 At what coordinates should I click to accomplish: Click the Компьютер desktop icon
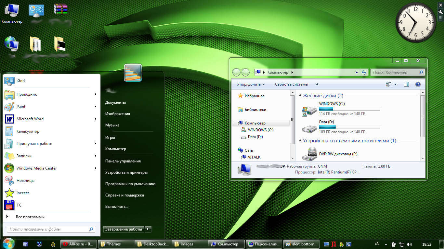[x=12, y=14]
